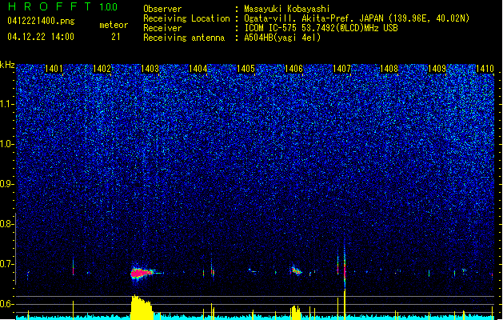Click the meteor count label
Screen dimensions: 503x320
coord(114,25)
